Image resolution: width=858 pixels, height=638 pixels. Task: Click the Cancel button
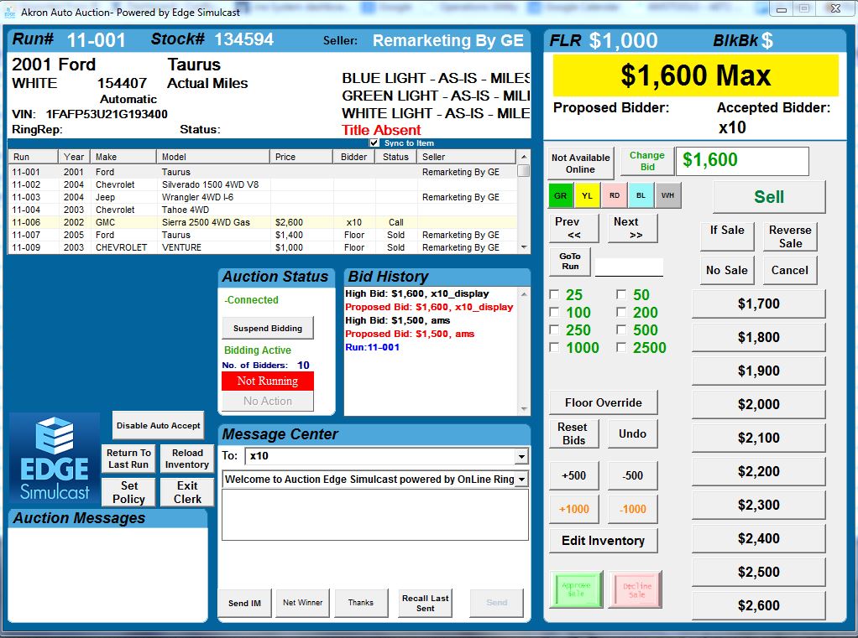click(x=790, y=270)
